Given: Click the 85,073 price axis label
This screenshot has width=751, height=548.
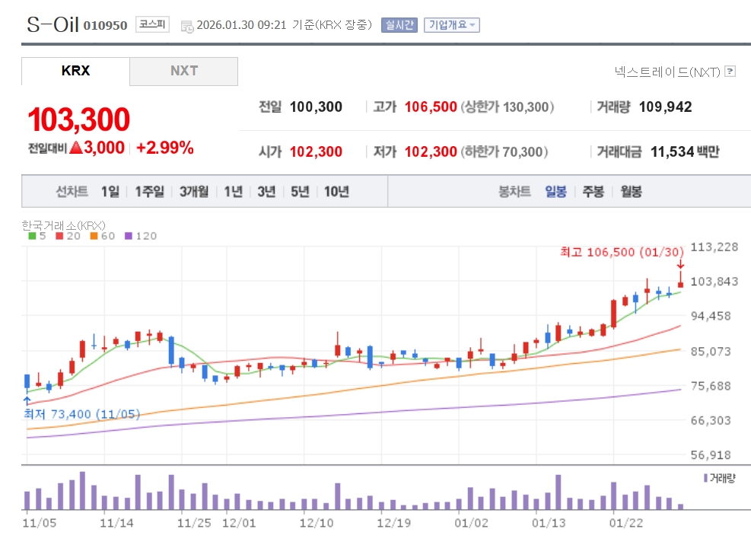Looking at the screenshot, I should tap(711, 352).
